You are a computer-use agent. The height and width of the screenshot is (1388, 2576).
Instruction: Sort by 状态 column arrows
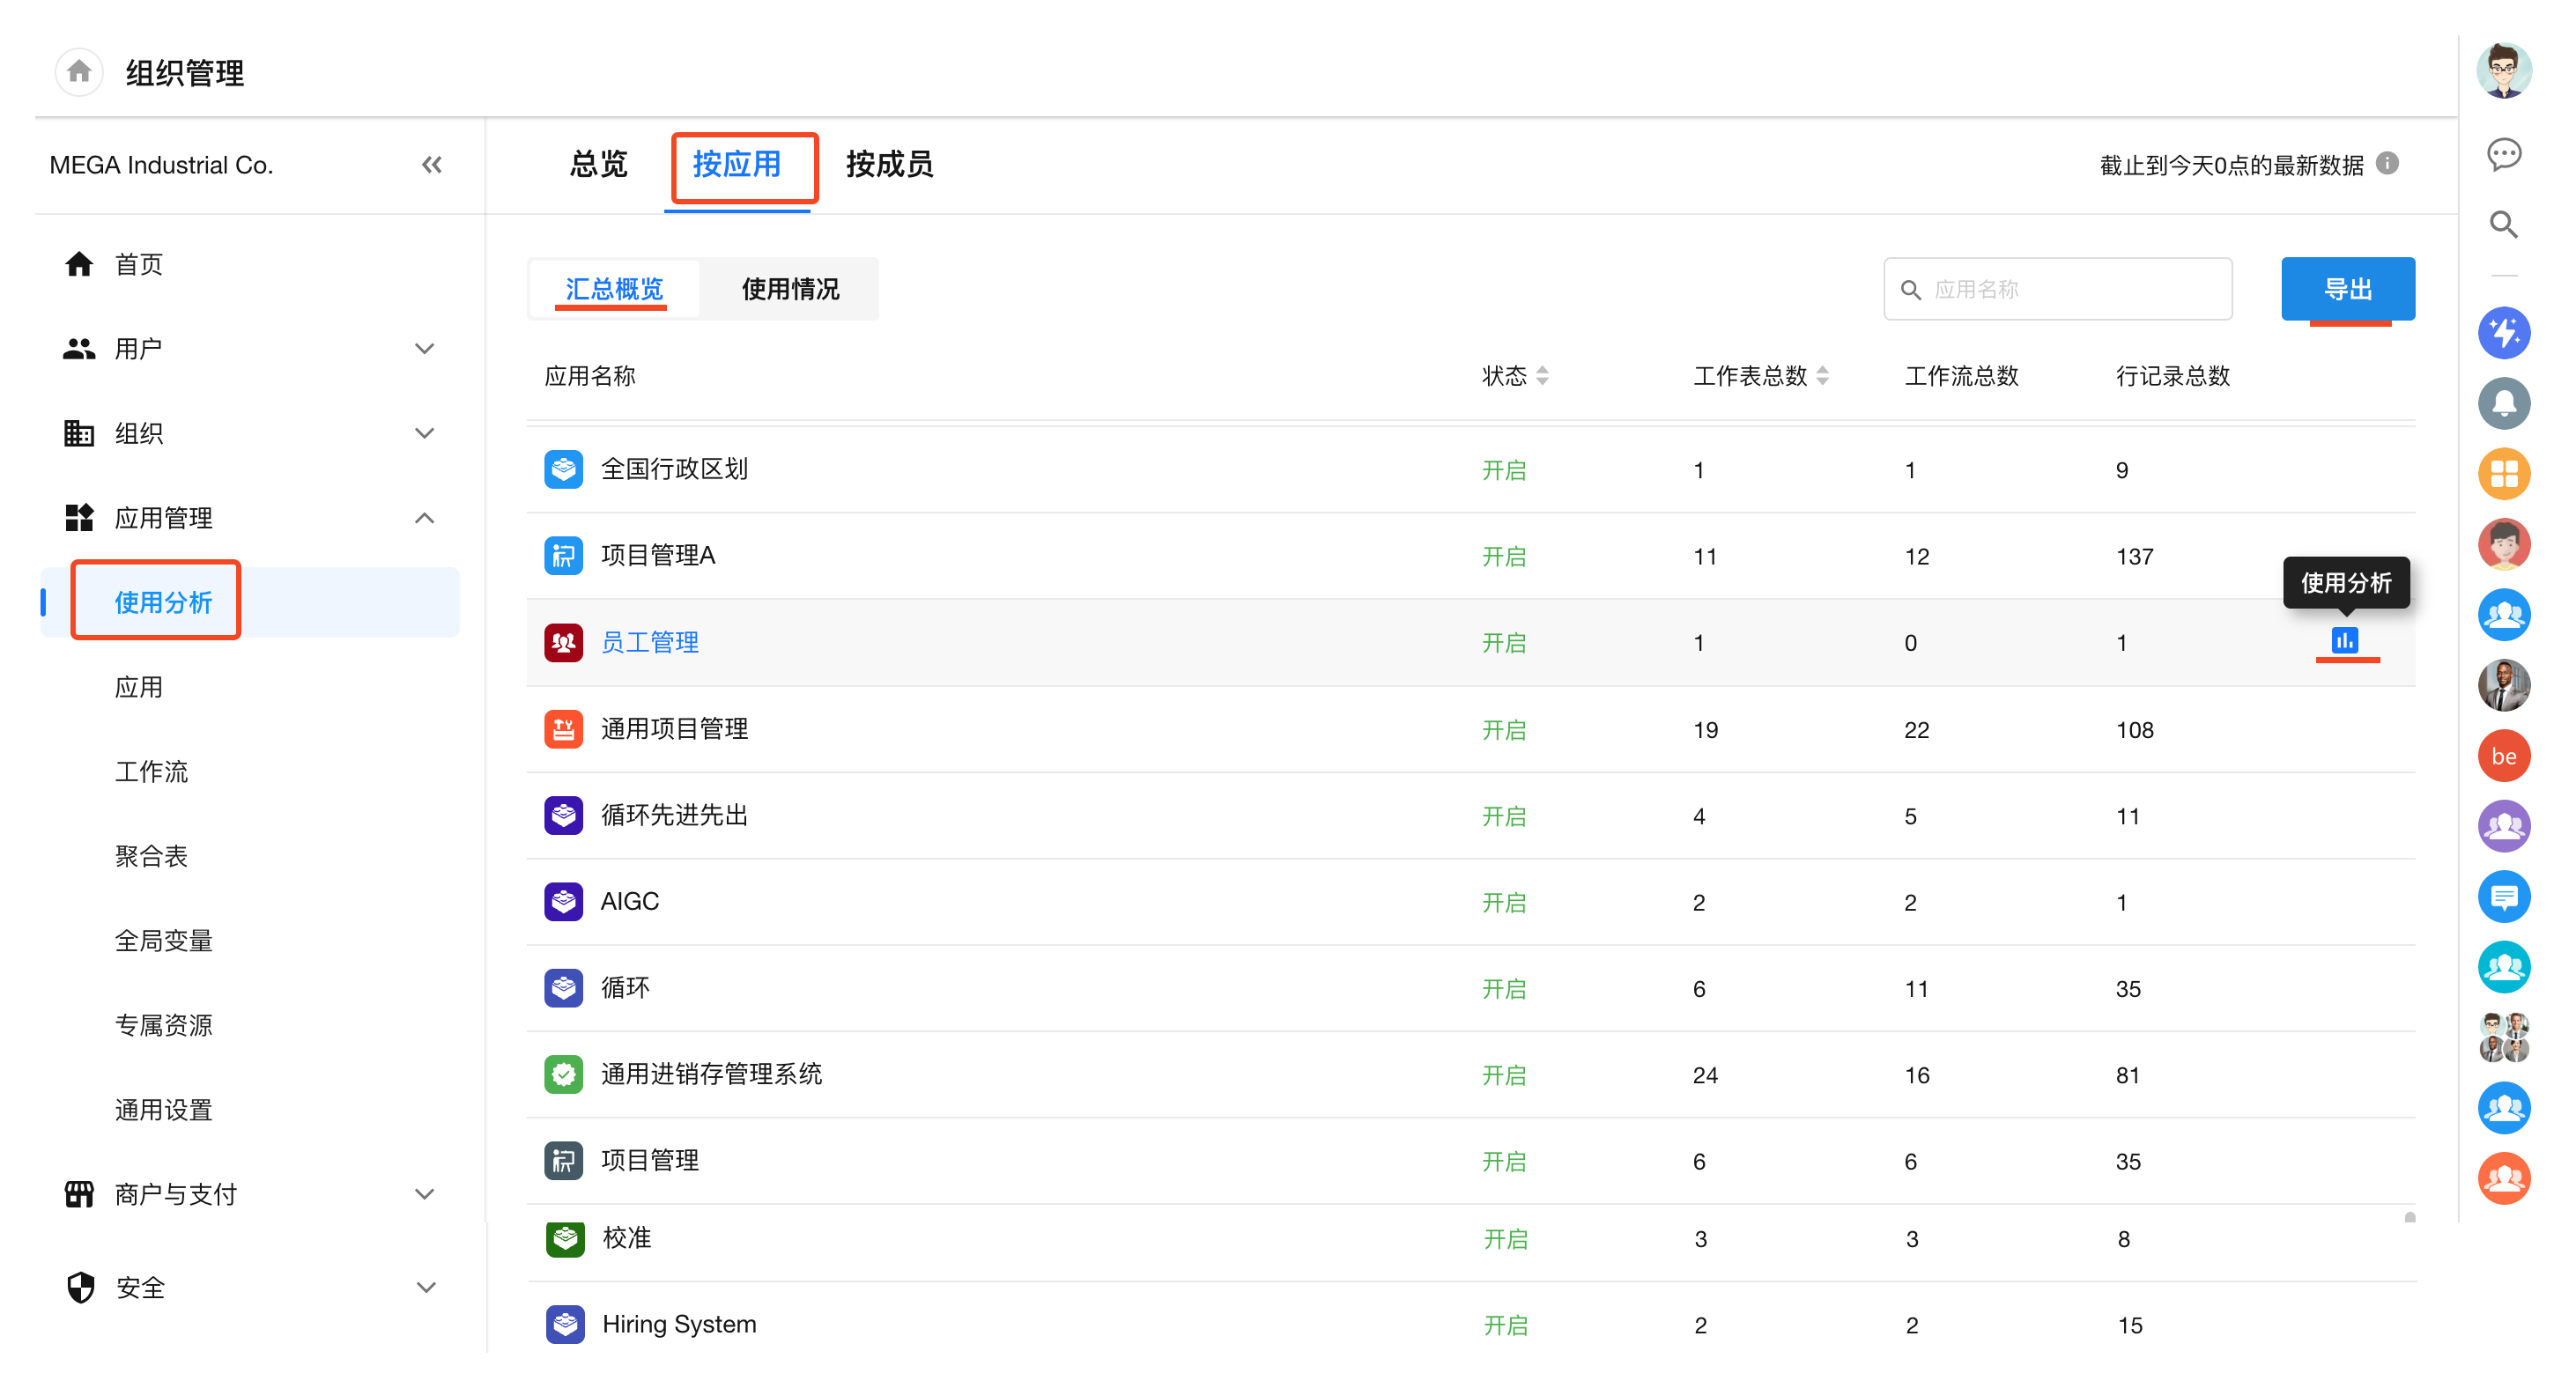point(1541,376)
